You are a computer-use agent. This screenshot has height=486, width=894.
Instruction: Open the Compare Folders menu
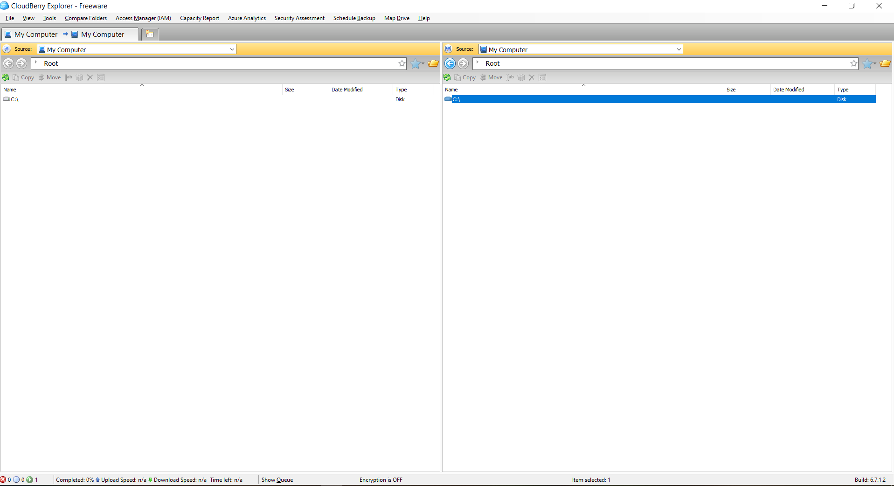click(86, 18)
